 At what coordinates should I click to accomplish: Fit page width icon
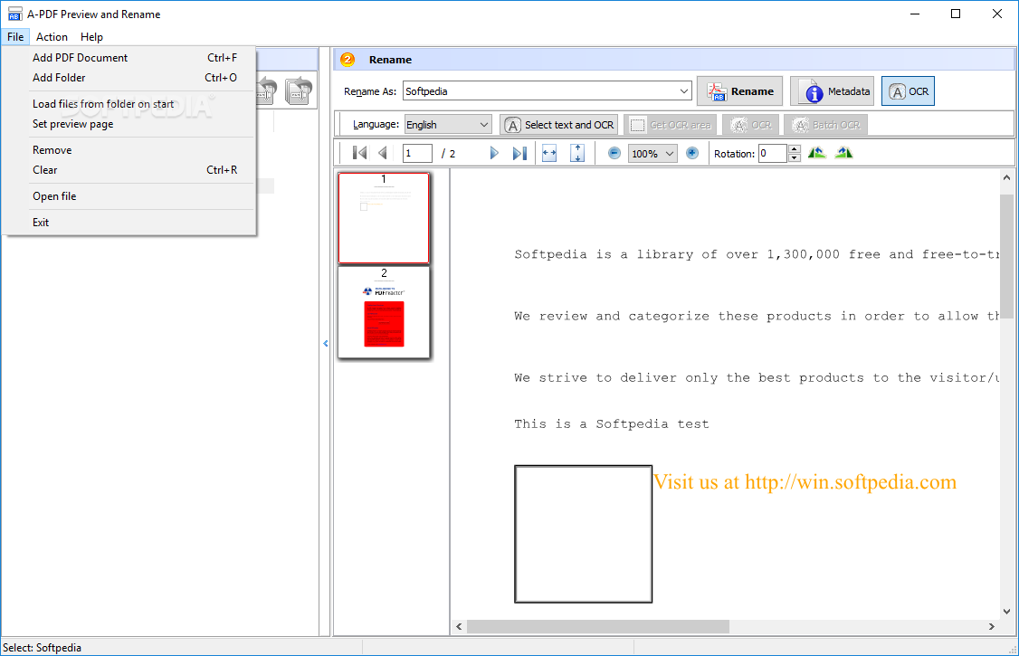click(549, 153)
